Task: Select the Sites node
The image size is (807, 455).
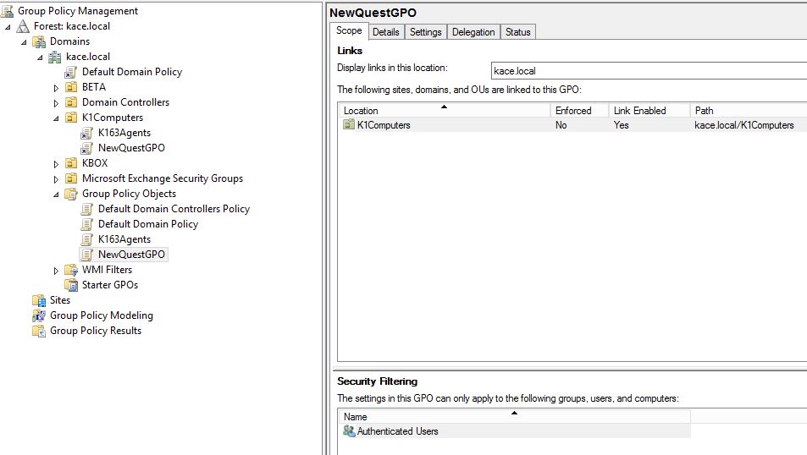Action: tap(60, 300)
